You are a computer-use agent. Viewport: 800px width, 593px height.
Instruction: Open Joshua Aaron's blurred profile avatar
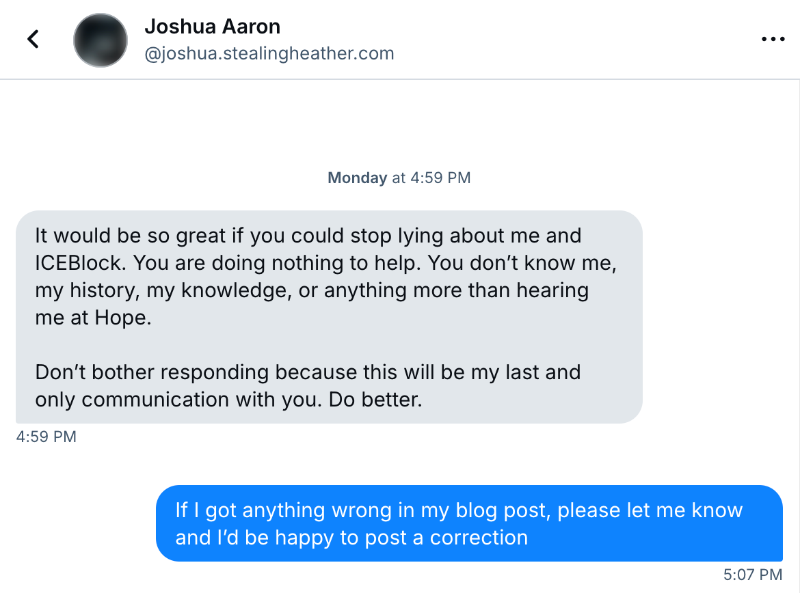click(x=101, y=40)
